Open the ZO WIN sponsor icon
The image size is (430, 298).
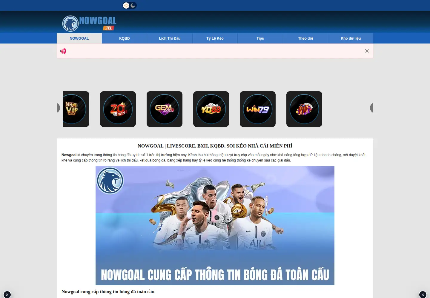click(x=118, y=109)
